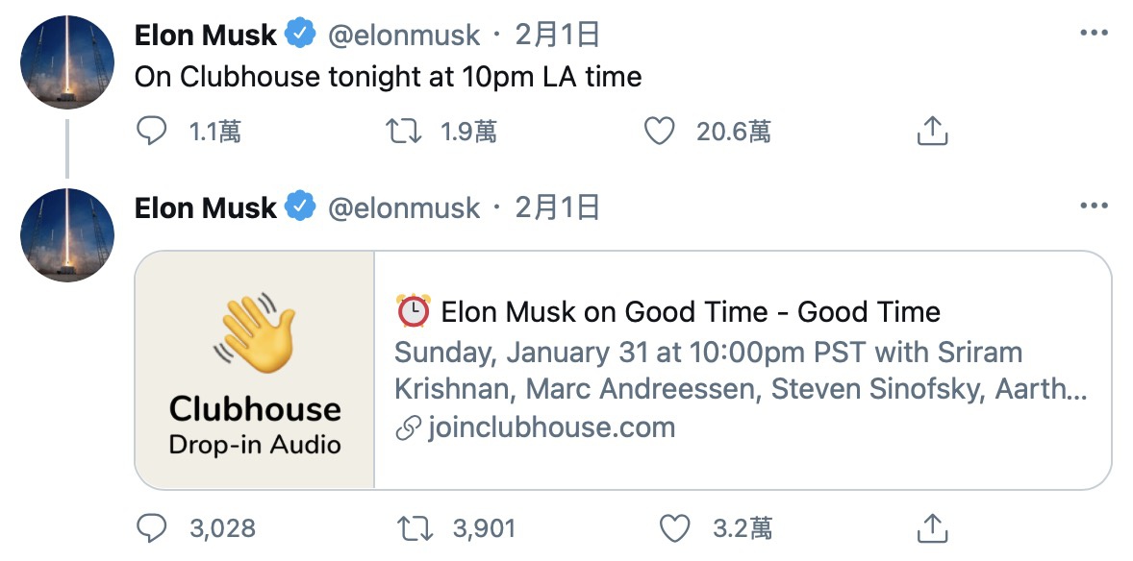
Task: Open more options for the second tweet
Action: point(1095,207)
